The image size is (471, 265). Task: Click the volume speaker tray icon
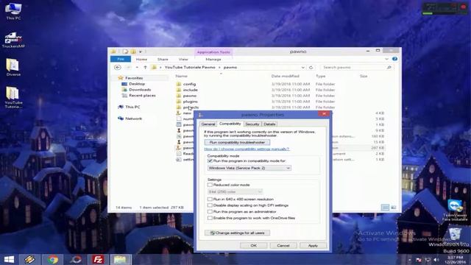click(x=436, y=260)
